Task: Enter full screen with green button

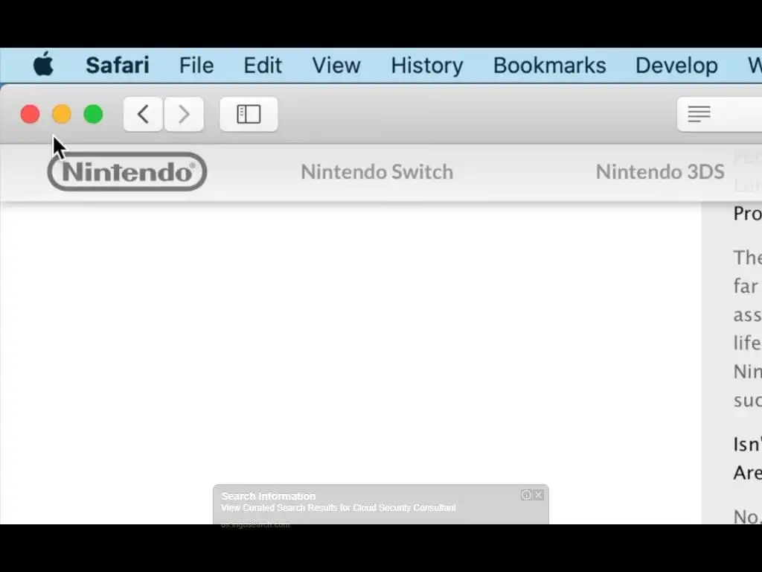Action: 93,114
